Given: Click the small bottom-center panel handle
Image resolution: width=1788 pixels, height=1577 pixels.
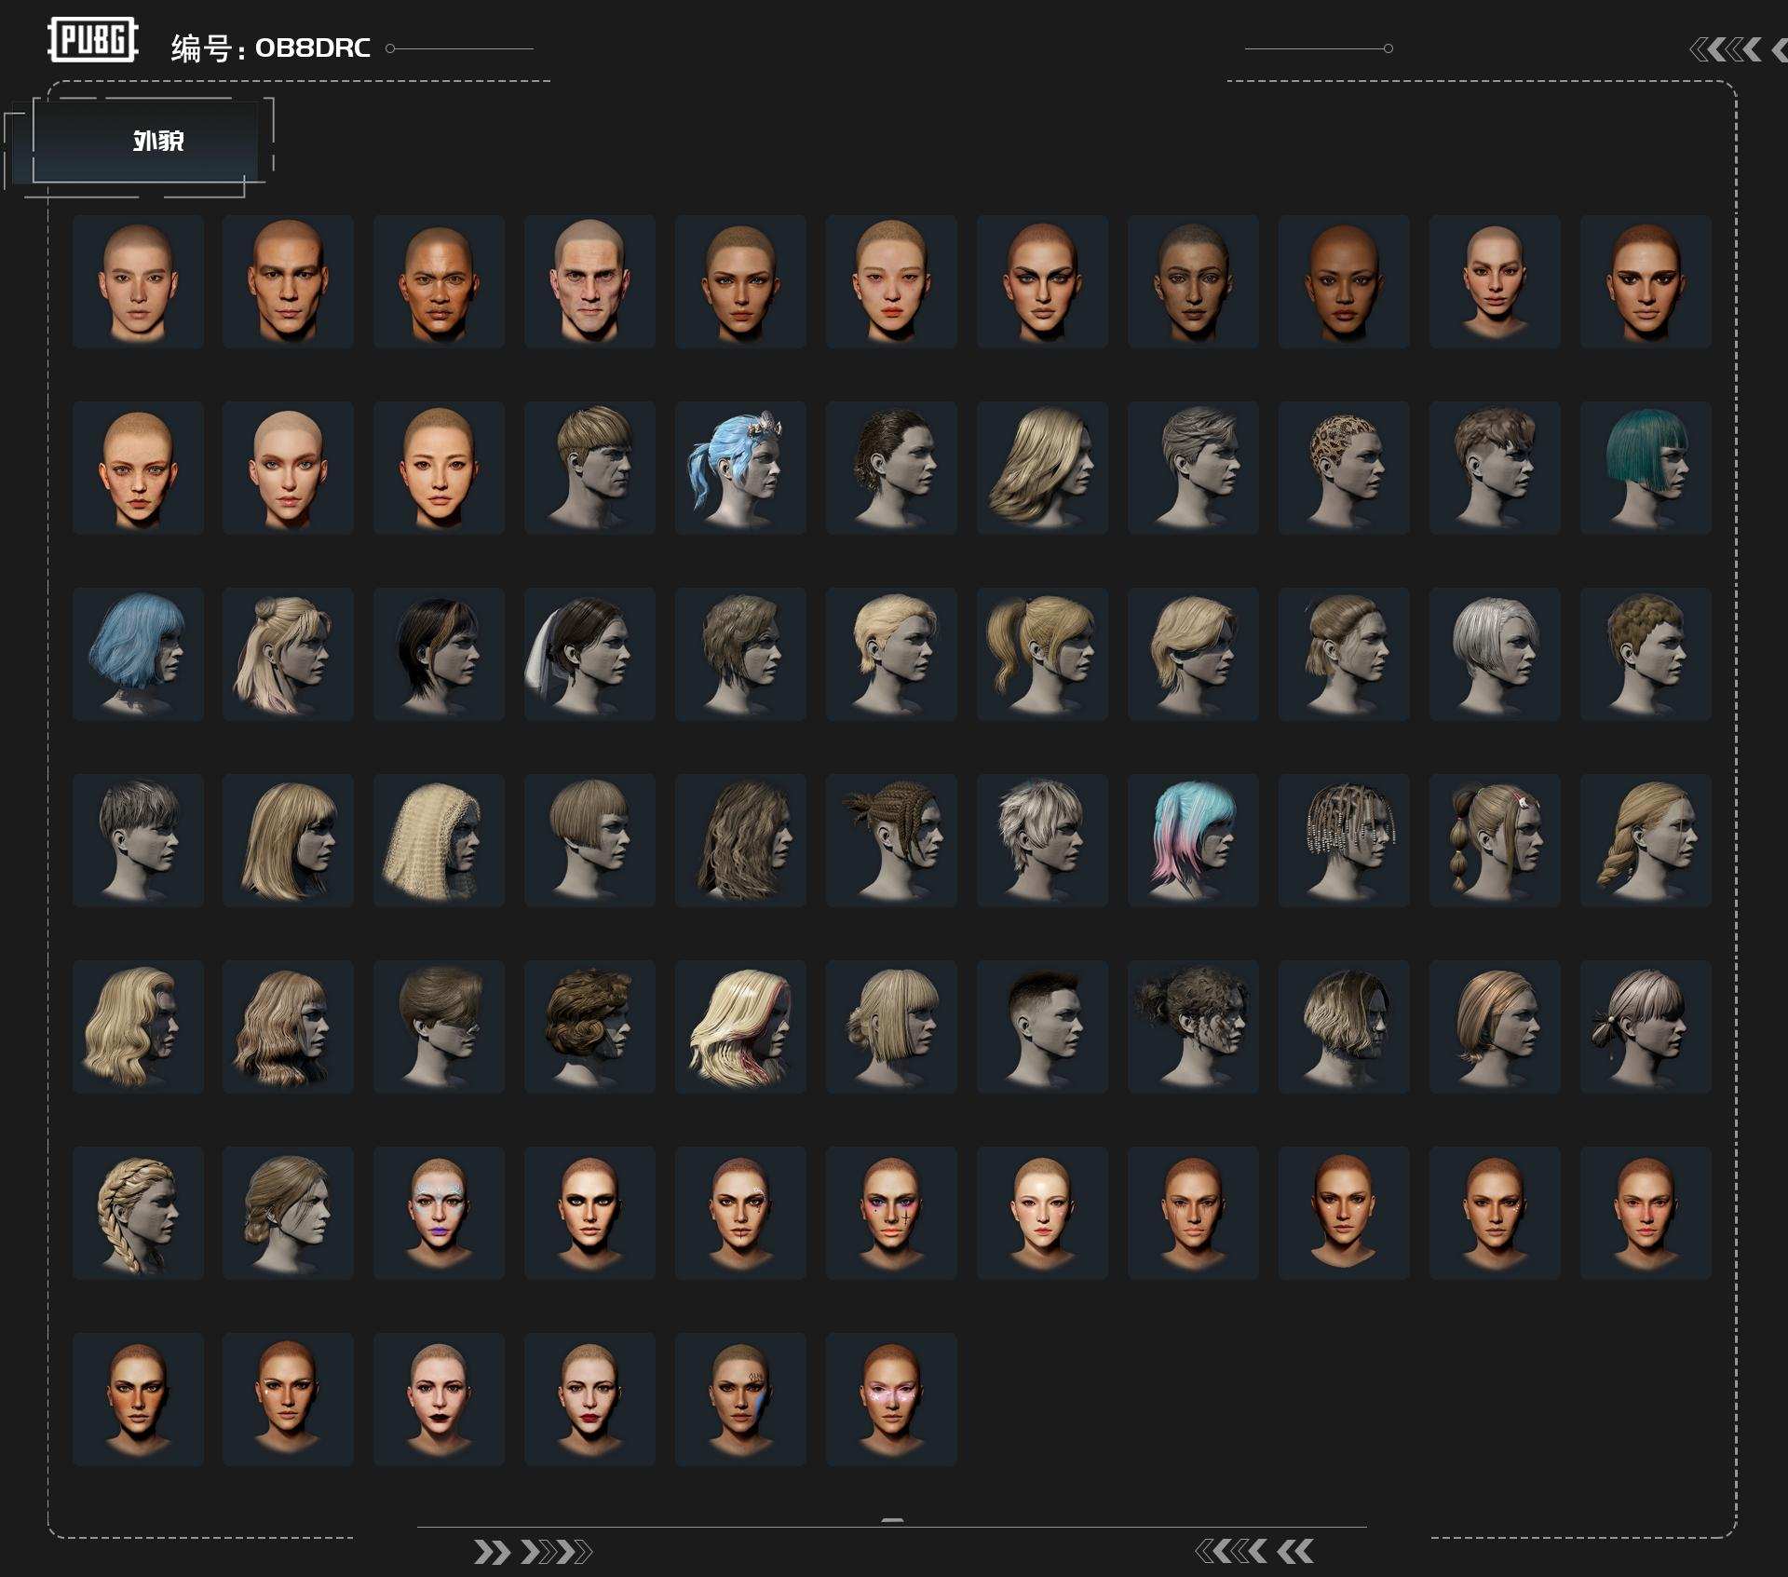Looking at the screenshot, I should click(x=891, y=1520).
